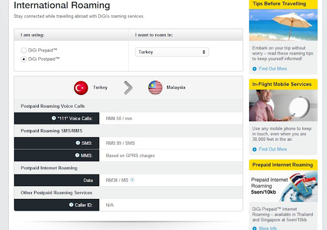Viewport: 327px width, 230px height.
Task: Click the grey arrow between the two flags
Action: pyautogui.click(x=128, y=88)
